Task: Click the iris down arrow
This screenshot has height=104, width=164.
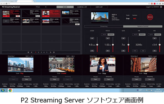Action: tap(155, 51)
